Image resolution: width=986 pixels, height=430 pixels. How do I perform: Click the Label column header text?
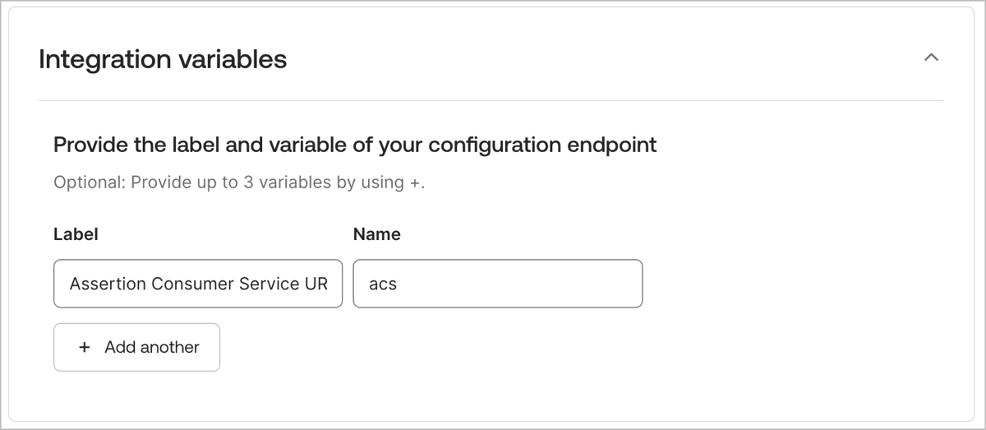pos(76,234)
